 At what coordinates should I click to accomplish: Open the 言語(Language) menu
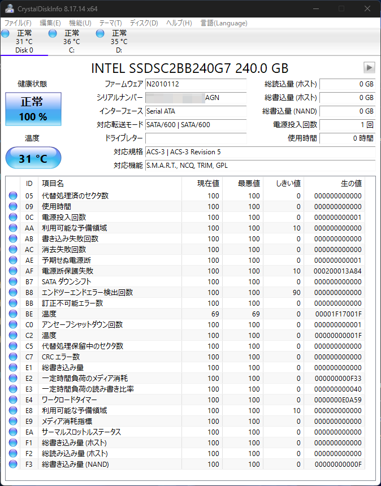click(x=224, y=23)
